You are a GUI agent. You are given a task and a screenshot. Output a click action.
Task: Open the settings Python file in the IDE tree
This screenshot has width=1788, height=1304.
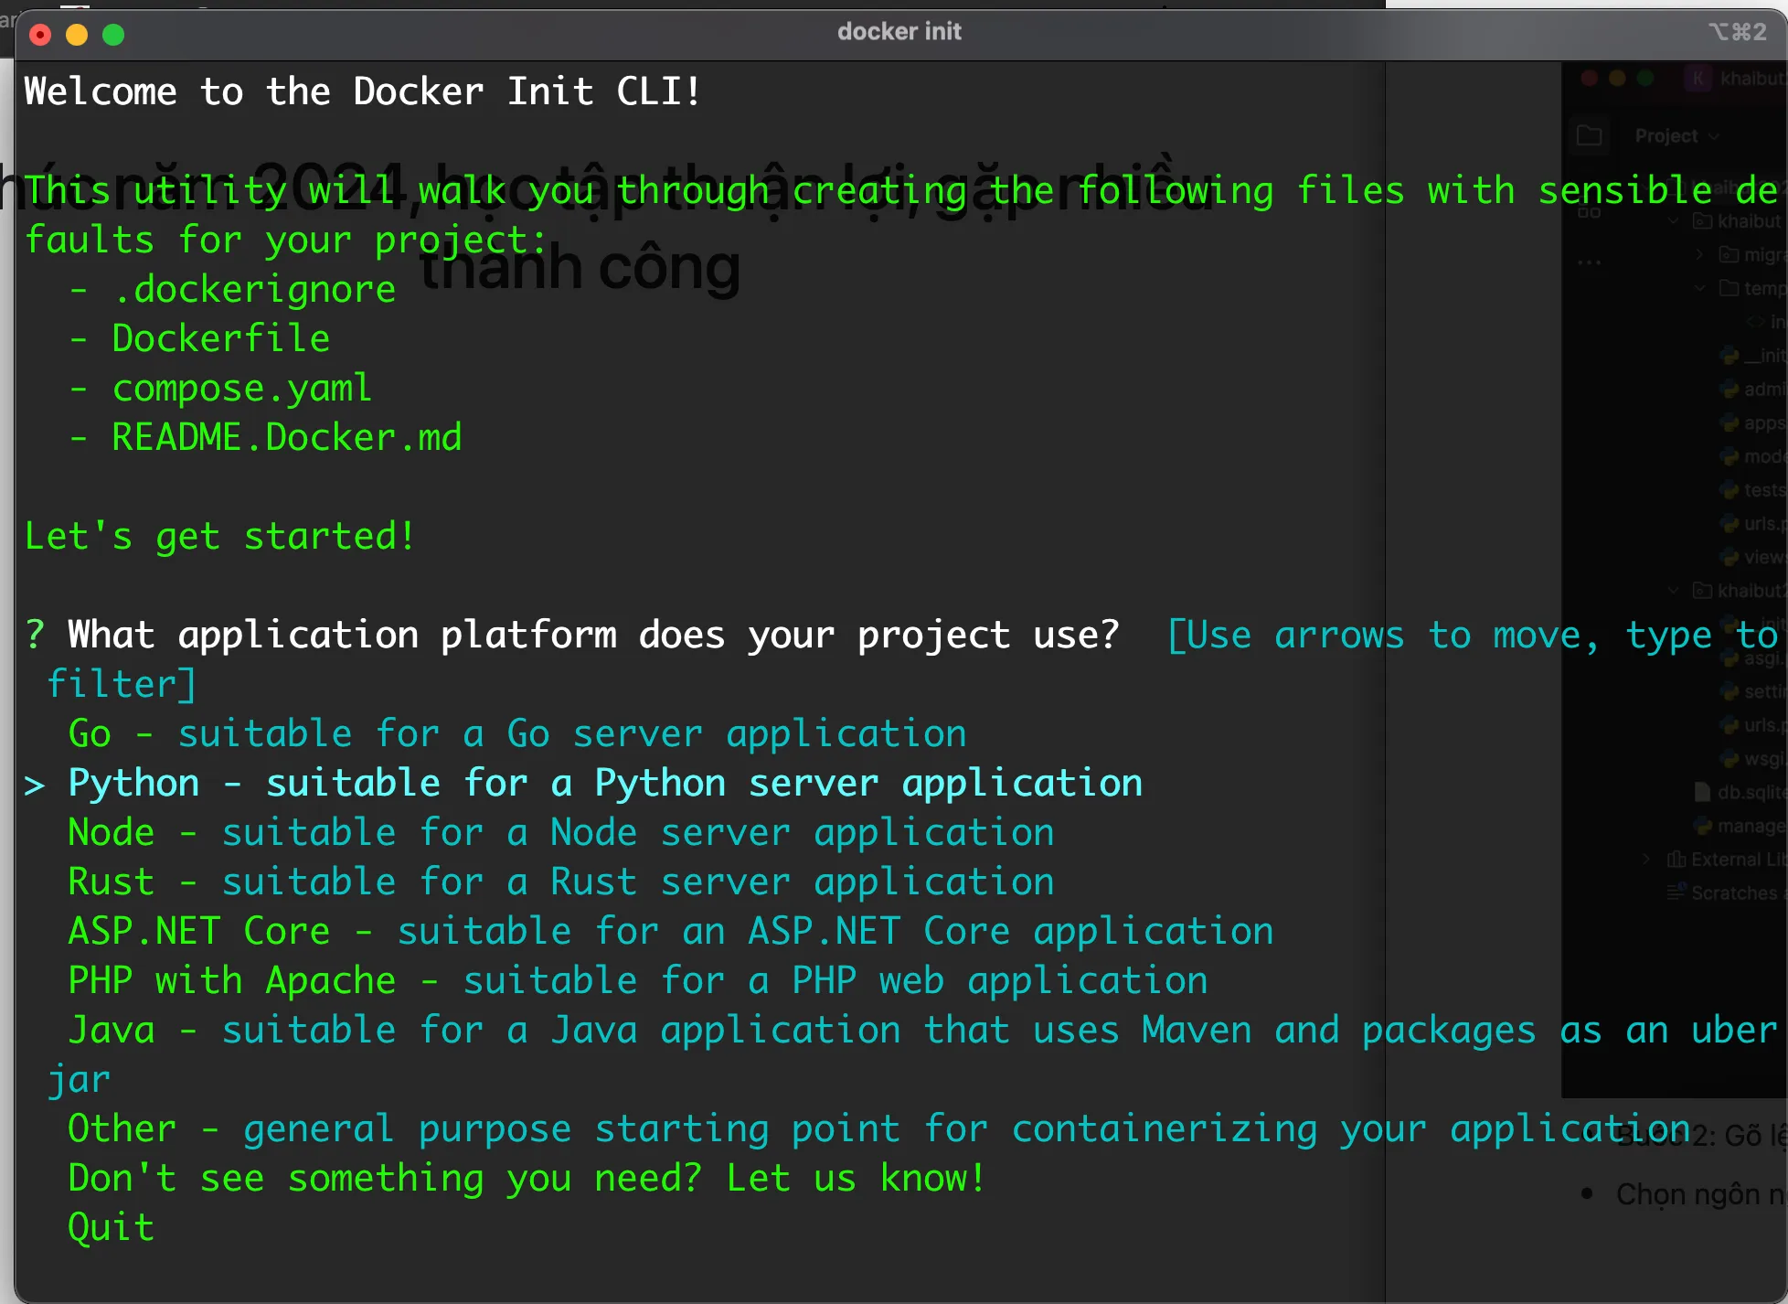pos(1753,691)
